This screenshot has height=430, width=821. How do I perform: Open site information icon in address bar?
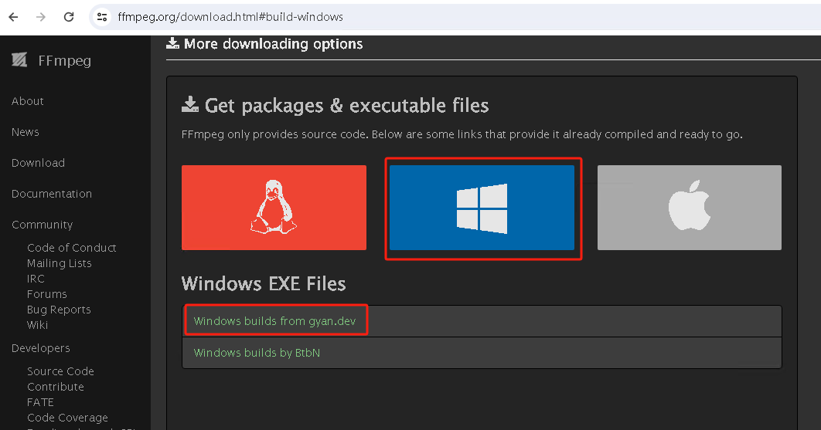coord(101,16)
